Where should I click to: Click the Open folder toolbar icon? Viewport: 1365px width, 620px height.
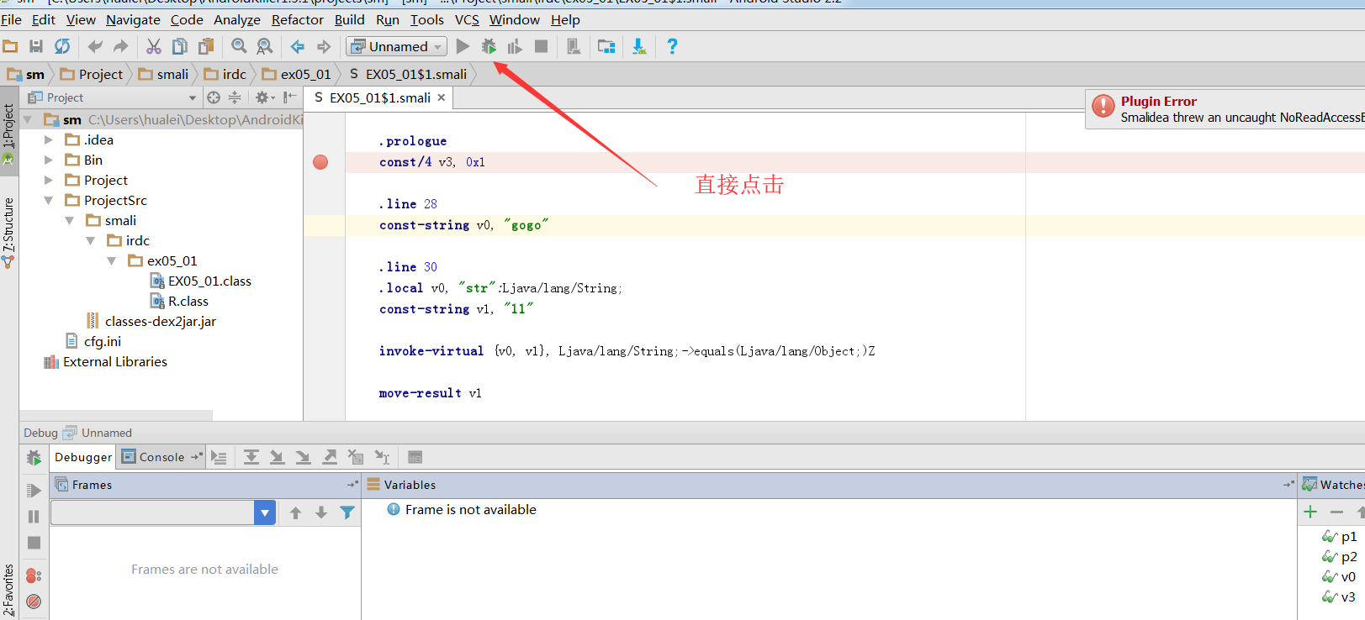pos(10,46)
